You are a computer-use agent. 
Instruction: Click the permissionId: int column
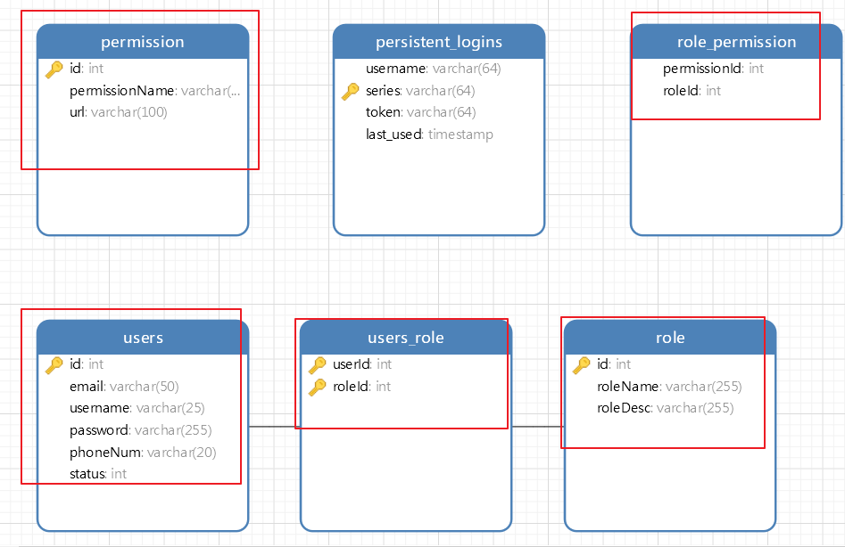(x=714, y=69)
